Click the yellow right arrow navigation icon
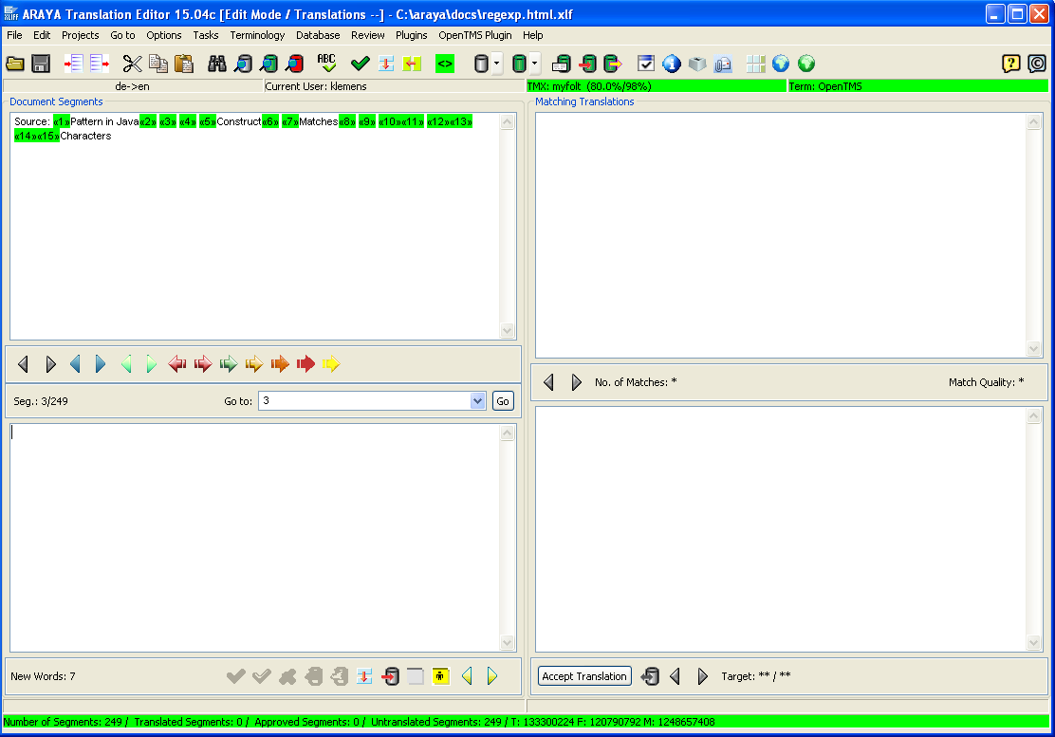 pos(330,364)
